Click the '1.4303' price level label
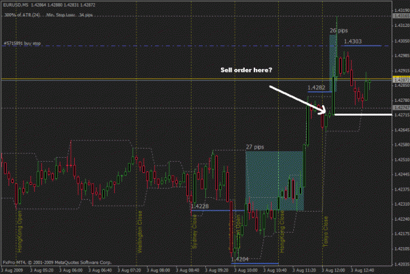Screen dimensions: 410x274 (x=353, y=41)
